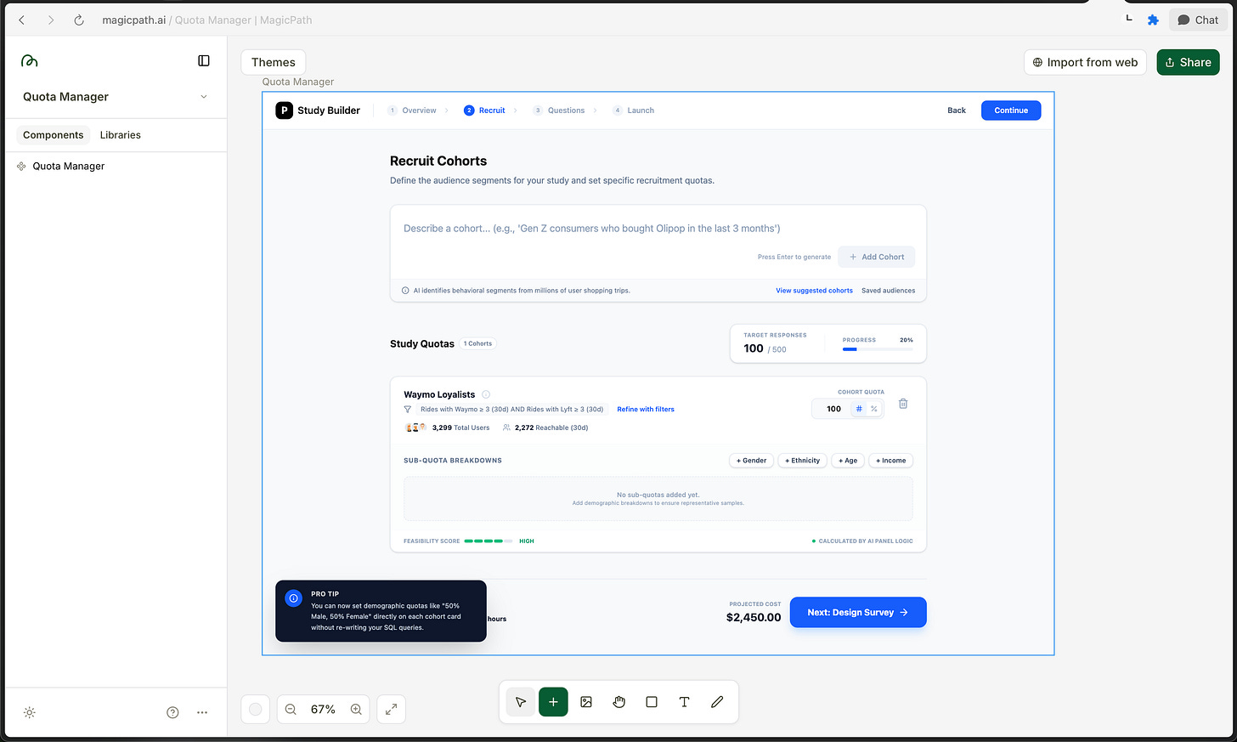
Task: Pick the canvas background color circle
Action: coord(256,709)
